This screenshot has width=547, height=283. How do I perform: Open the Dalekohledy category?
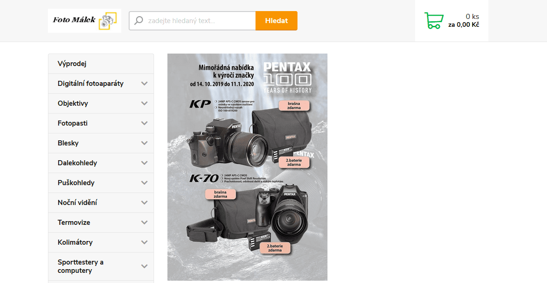point(77,163)
